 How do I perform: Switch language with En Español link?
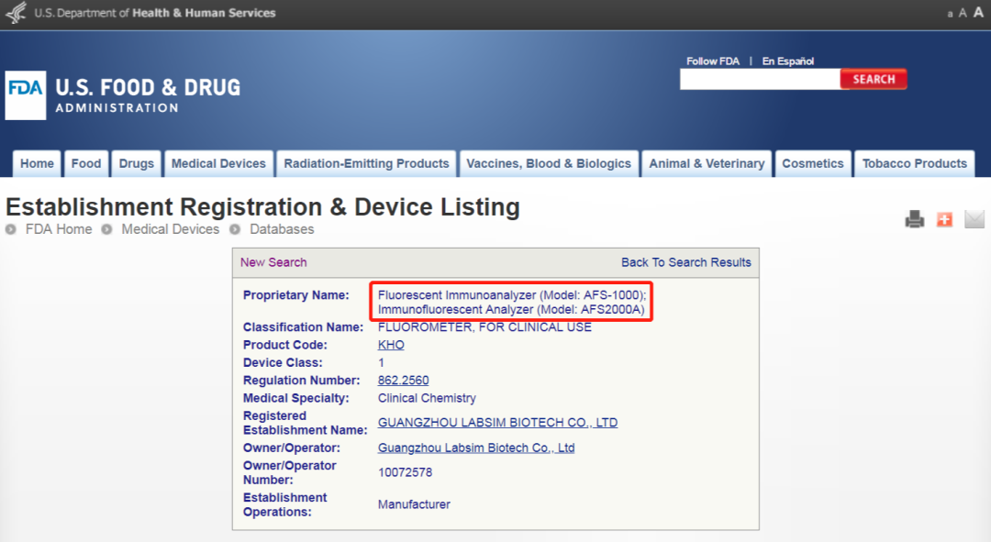click(787, 61)
